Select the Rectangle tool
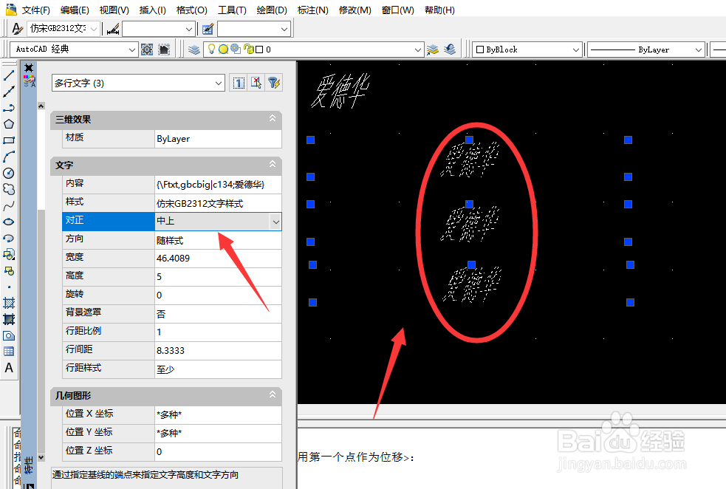Viewport: 726px width, 489px height. pos(9,140)
